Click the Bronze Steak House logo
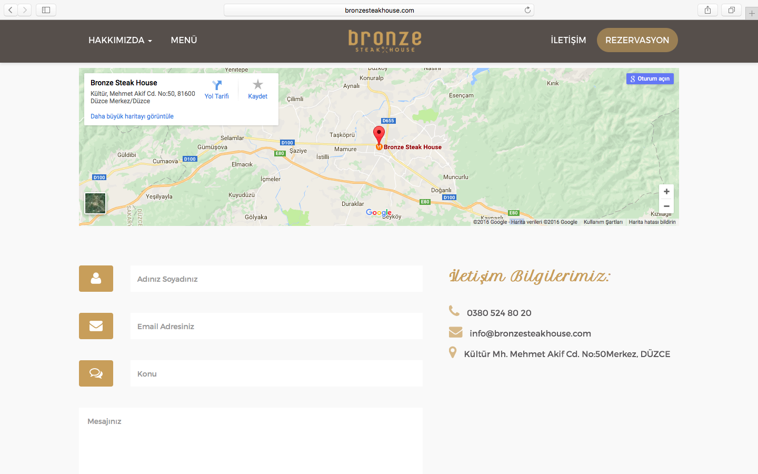This screenshot has width=758, height=474. [385, 41]
